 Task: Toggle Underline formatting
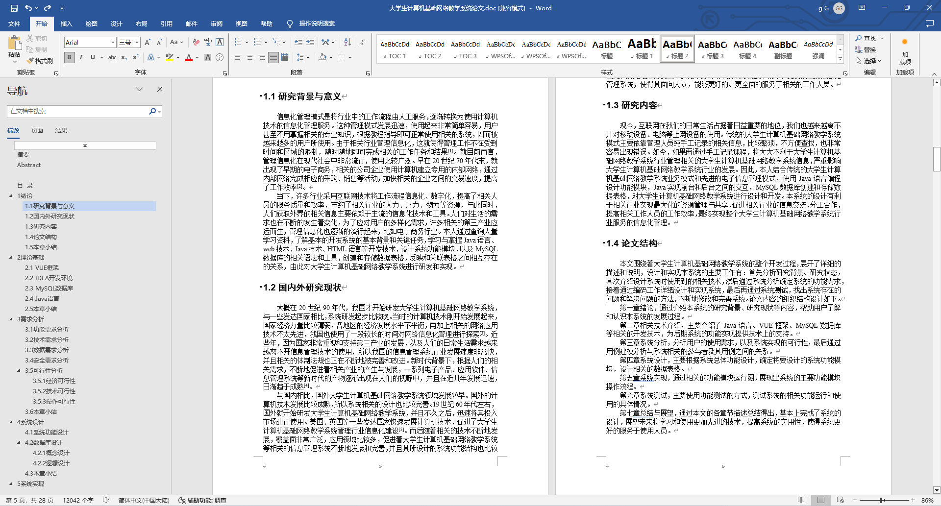pyautogui.click(x=93, y=57)
